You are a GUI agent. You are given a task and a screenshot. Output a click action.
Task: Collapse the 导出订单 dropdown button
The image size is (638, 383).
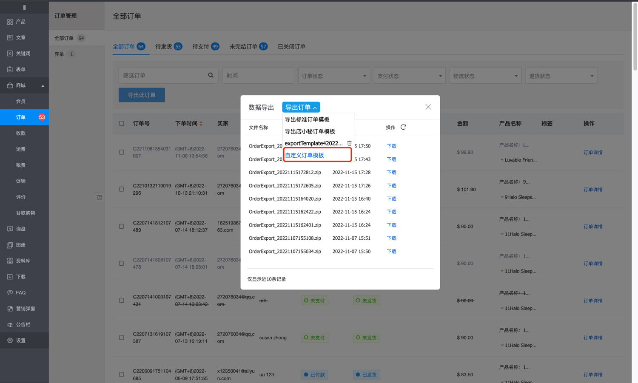click(301, 107)
